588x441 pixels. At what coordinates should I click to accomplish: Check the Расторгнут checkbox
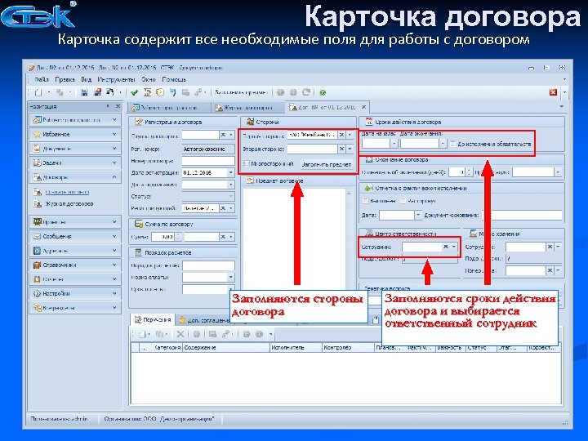point(403,201)
